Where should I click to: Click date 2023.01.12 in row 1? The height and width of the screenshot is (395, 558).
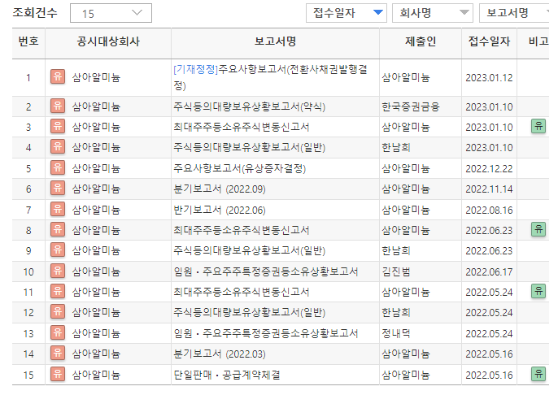click(x=489, y=77)
